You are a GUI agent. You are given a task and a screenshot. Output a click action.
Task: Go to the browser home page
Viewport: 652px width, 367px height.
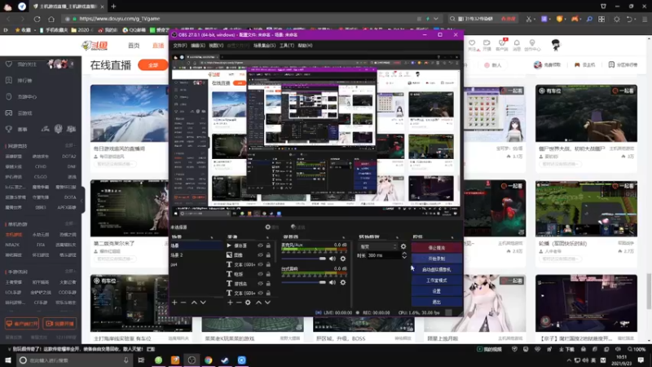pos(51,19)
